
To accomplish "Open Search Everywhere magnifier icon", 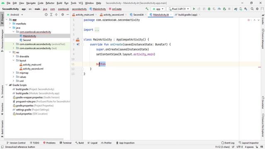I will click(x=252, y=9).
